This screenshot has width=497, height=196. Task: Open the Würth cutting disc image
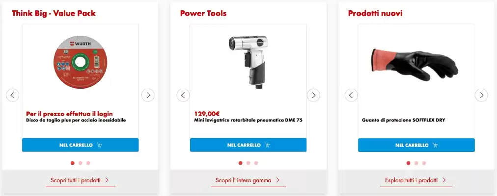tap(80, 62)
